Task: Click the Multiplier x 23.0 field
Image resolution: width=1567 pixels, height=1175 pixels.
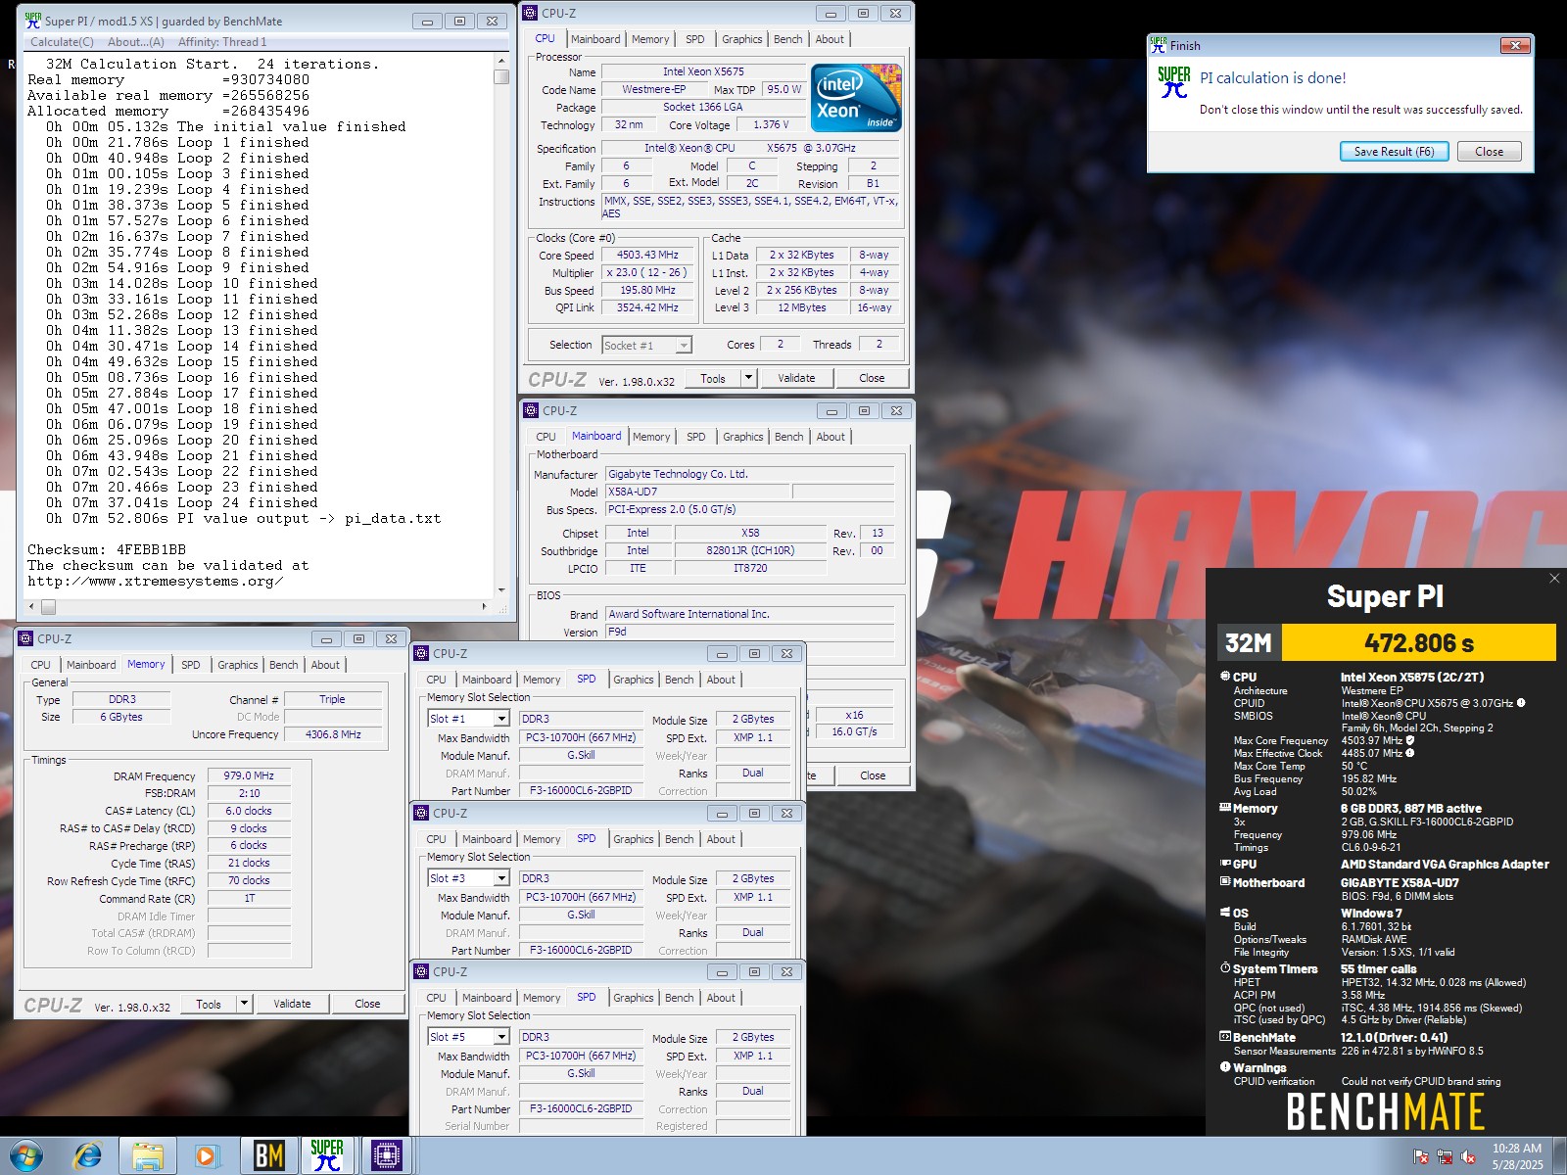Action: click(x=647, y=272)
